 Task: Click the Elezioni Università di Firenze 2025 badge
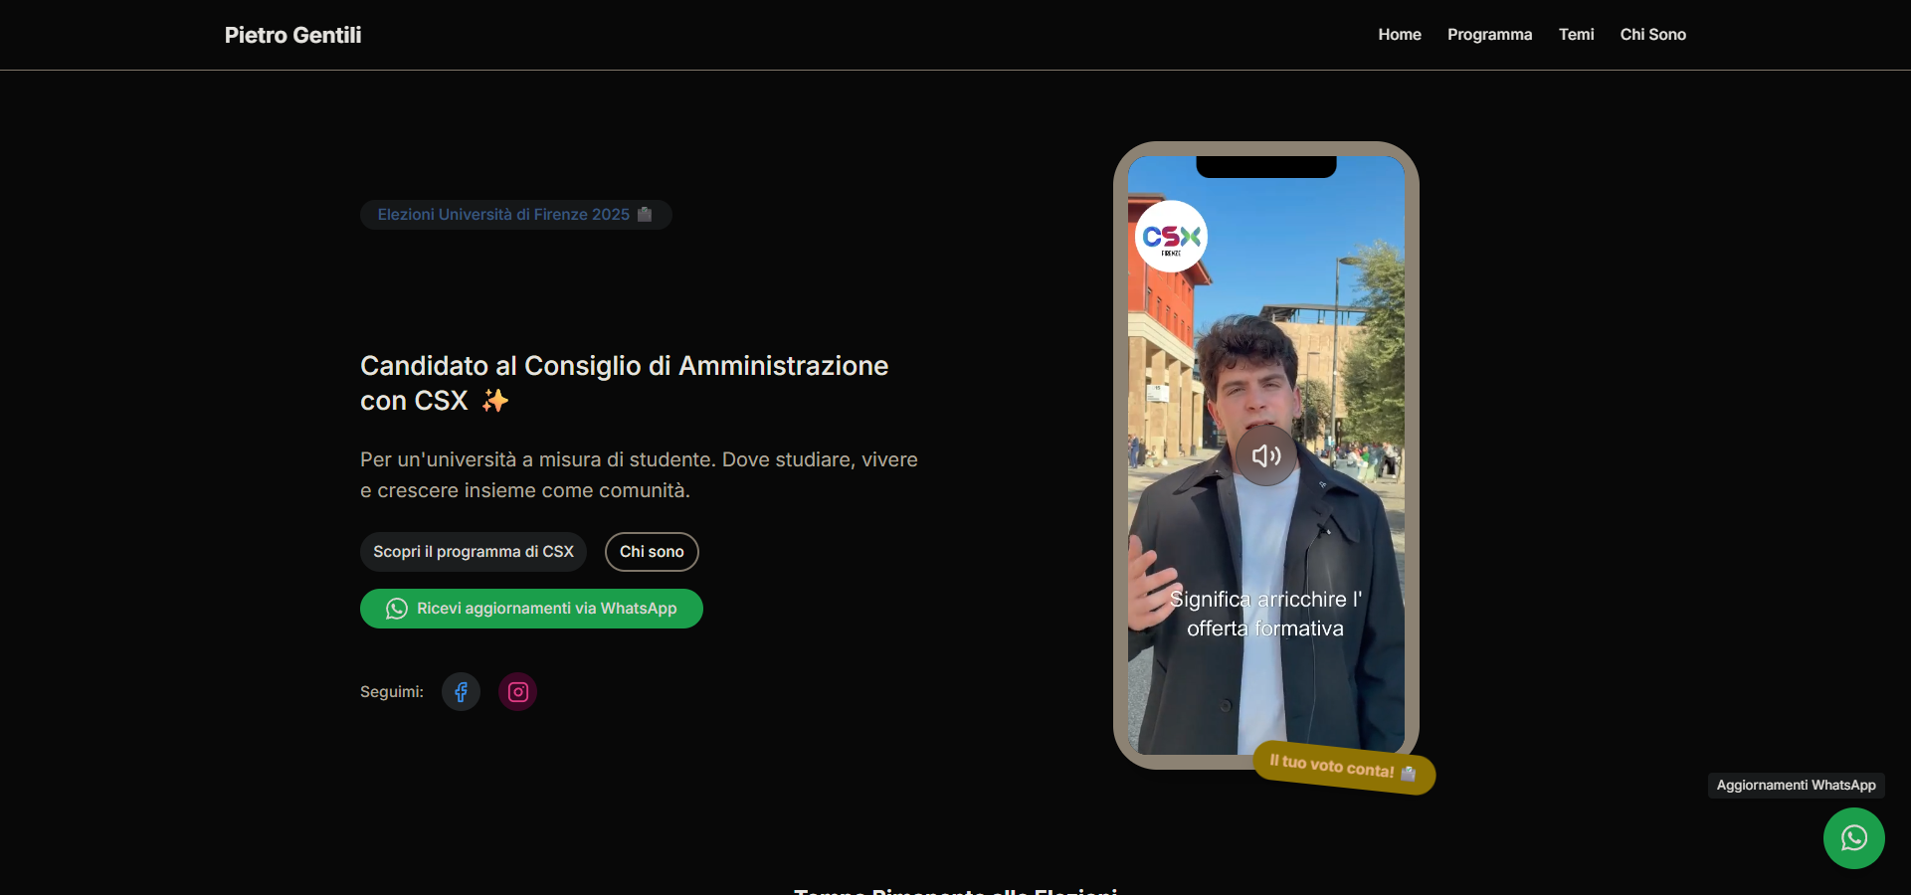[503, 215]
